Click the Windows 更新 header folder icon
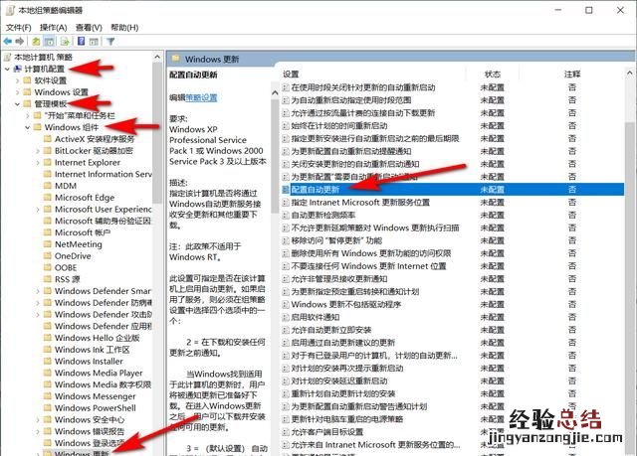 [176, 59]
